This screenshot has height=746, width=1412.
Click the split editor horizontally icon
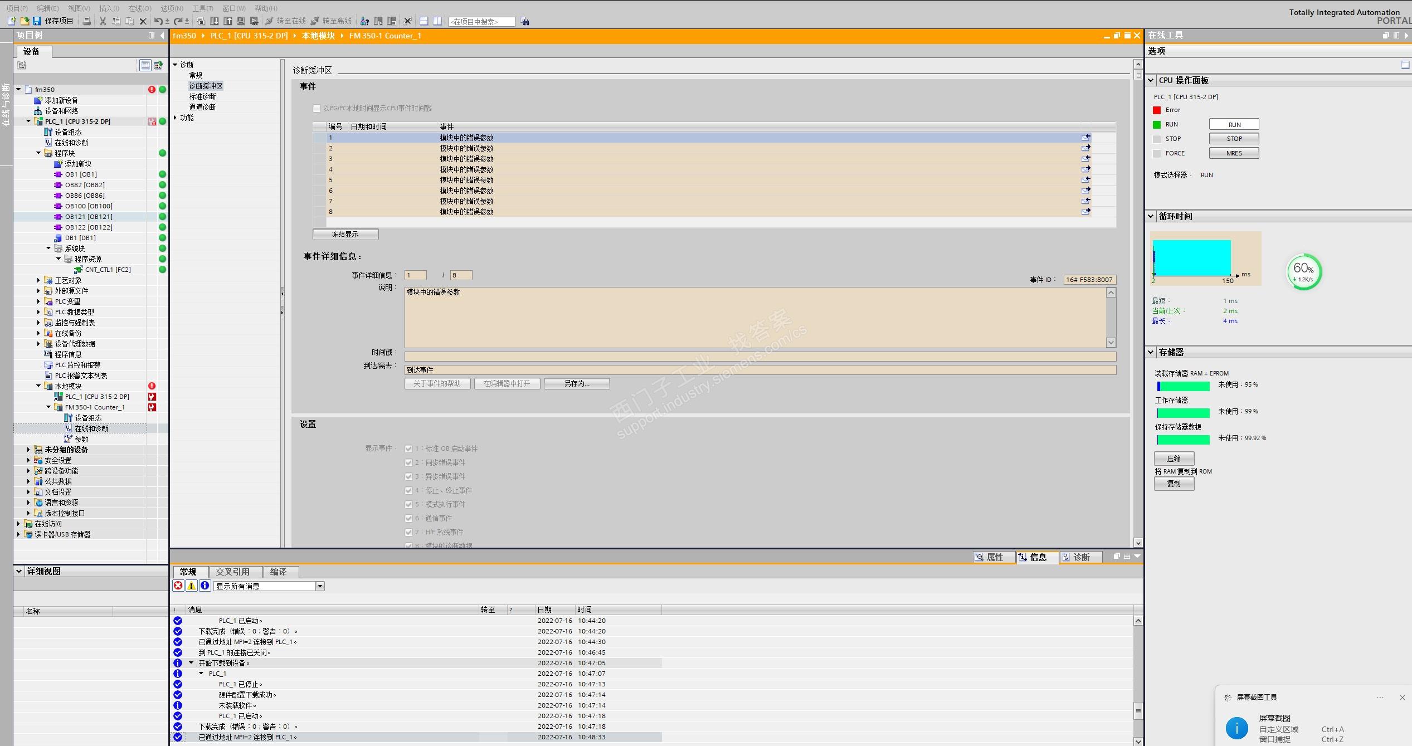[x=423, y=21]
